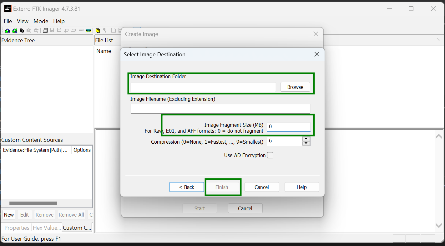The image size is (445, 246).
Task: Close the Create Image dialog behind
Action: [x=316, y=34]
